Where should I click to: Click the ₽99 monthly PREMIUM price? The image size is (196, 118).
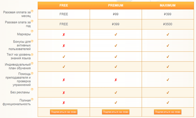point(116,14)
